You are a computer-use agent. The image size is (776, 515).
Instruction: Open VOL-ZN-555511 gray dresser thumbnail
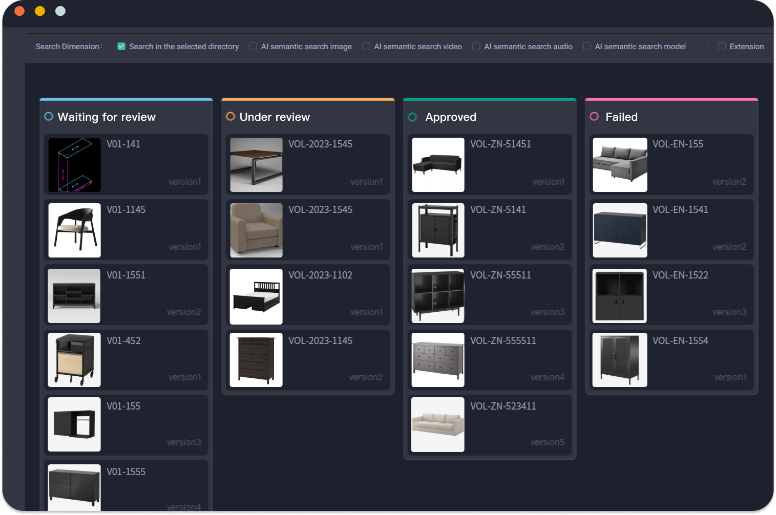pyautogui.click(x=438, y=360)
